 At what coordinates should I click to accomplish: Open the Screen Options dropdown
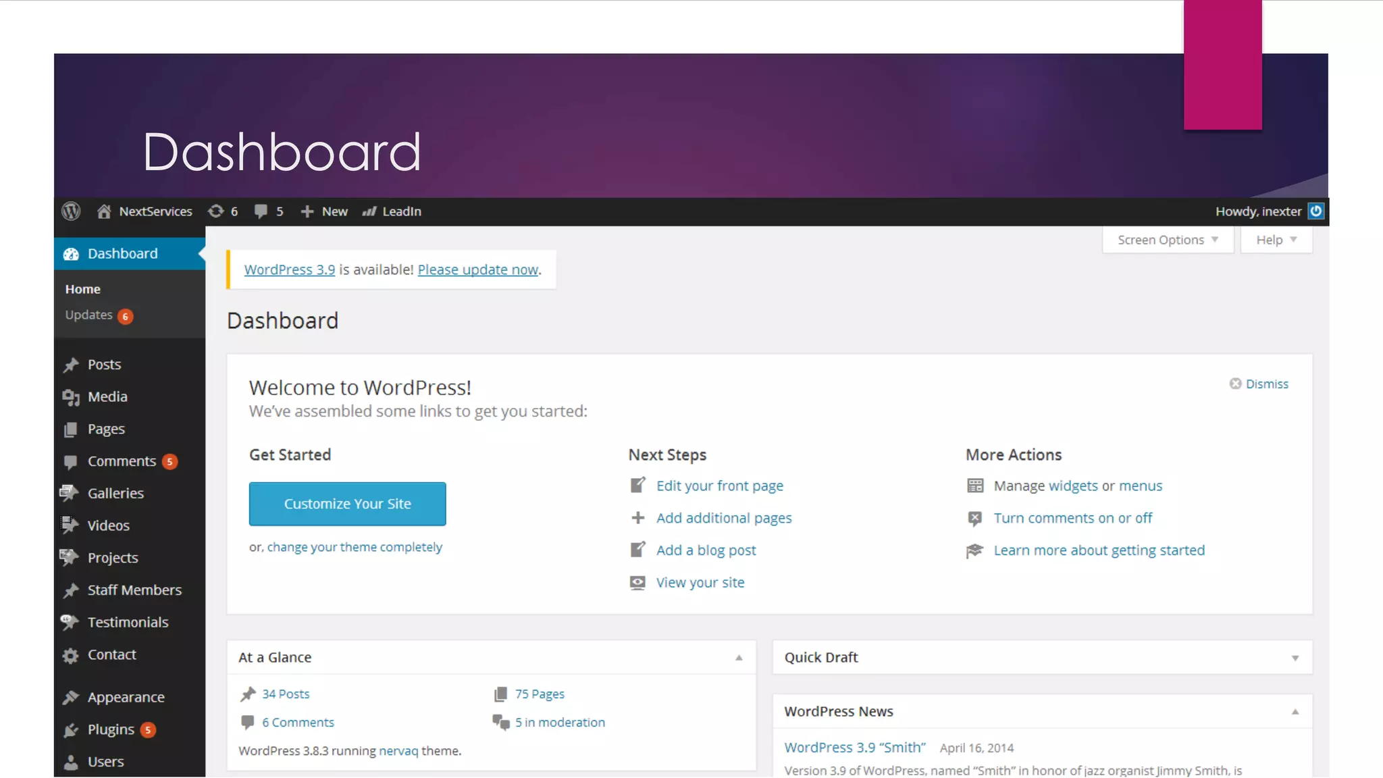[1168, 240]
